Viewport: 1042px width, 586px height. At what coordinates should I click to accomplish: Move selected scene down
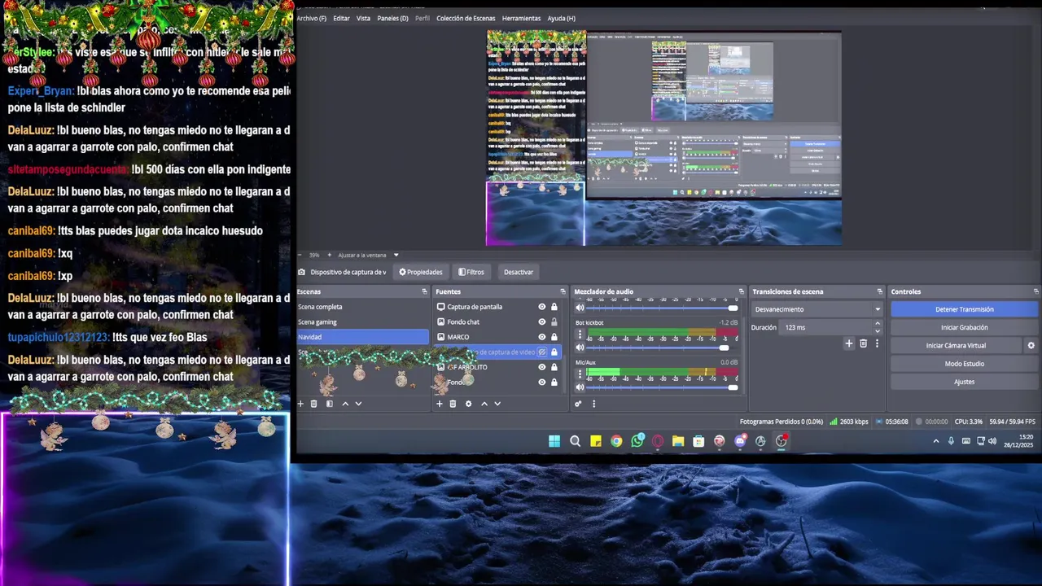(358, 404)
